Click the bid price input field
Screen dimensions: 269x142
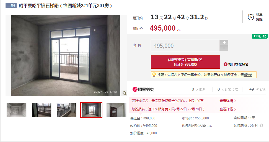(185, 45)
